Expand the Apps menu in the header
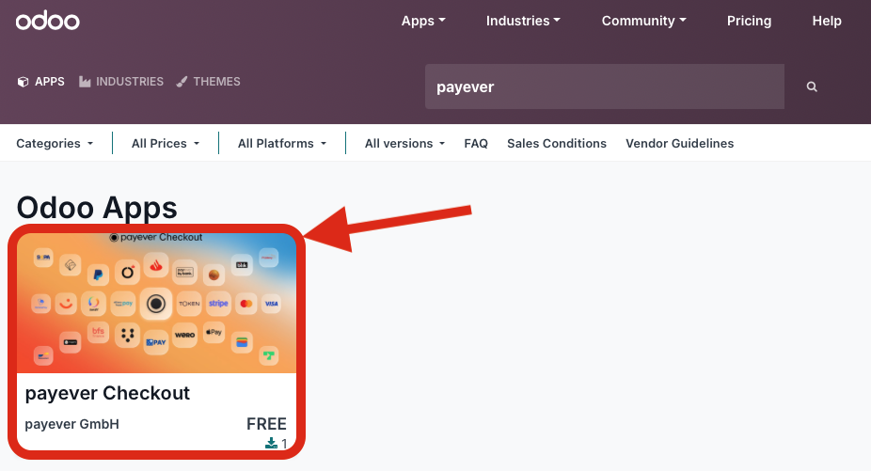The height and width of the screenshot is (471, 871). (423, 21)
